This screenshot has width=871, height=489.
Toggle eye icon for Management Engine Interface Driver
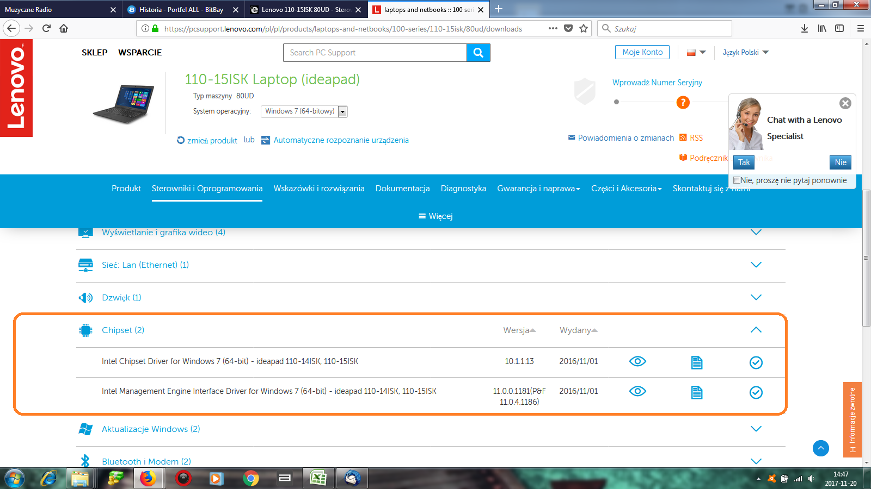coord(637,391)
